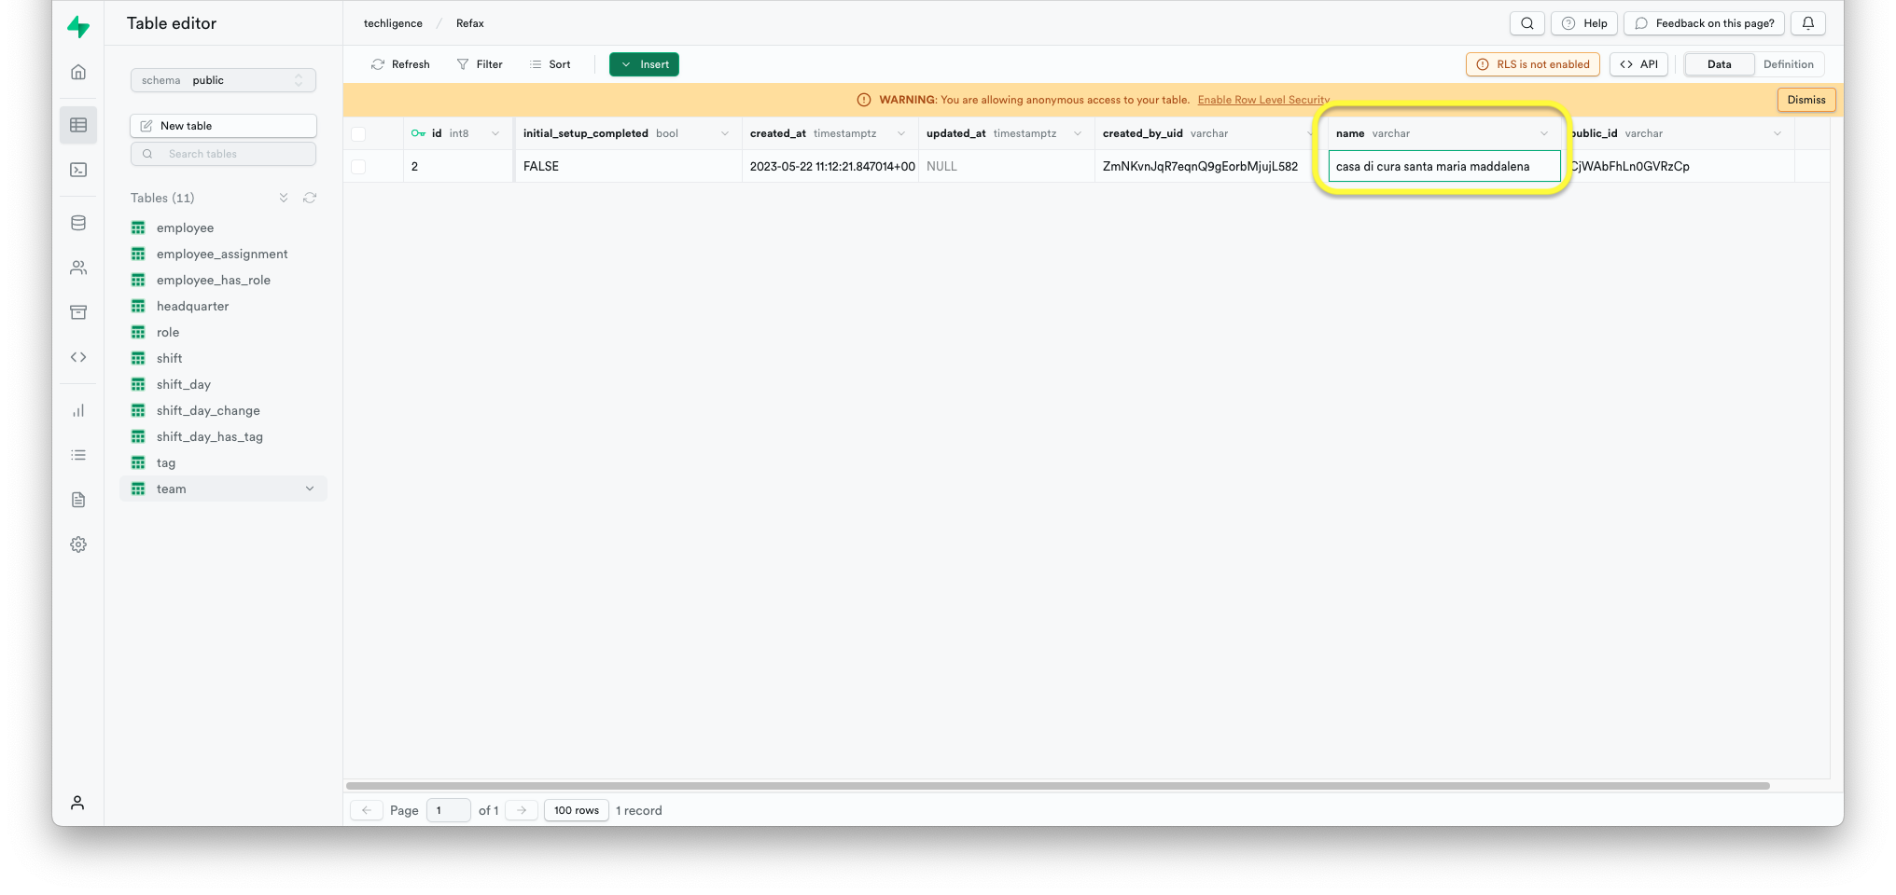This screenshot has height=895, width=1896.
Task: Select the checkbox for row with id 2
Action: pos(359,166)
